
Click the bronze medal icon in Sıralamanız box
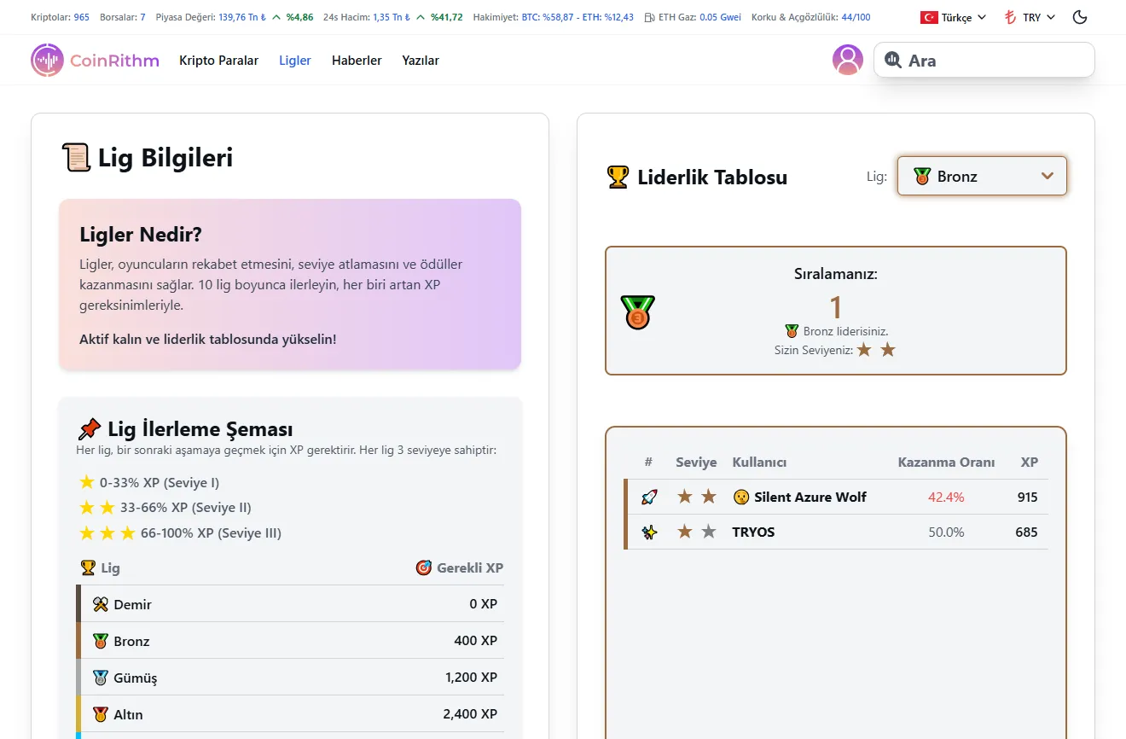coord(638,311)
